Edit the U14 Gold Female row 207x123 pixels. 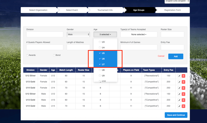(179, 88)
